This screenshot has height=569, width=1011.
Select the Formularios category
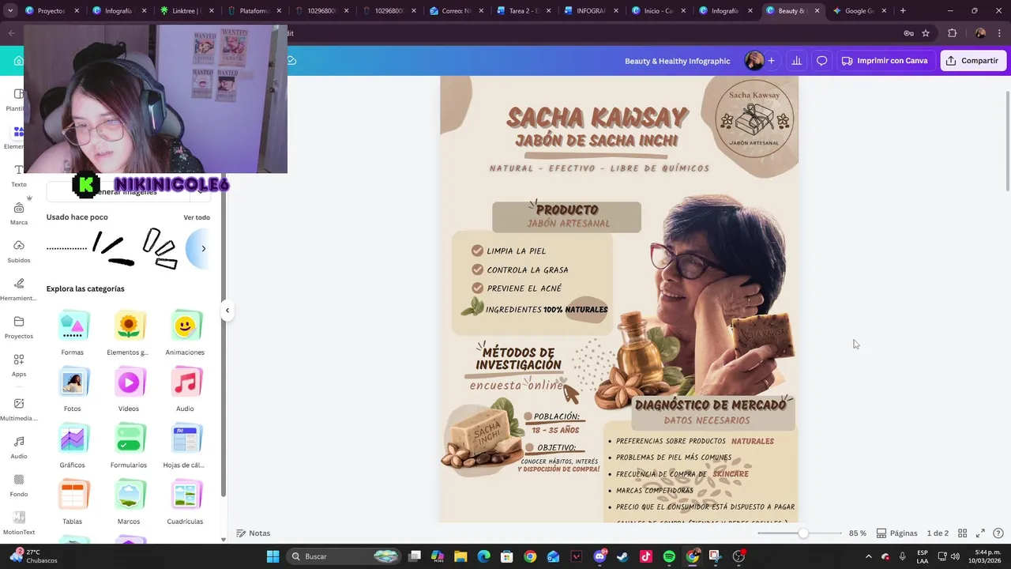pos(129,446)
